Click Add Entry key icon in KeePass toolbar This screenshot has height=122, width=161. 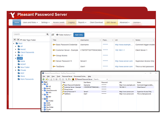coord(47,79)
